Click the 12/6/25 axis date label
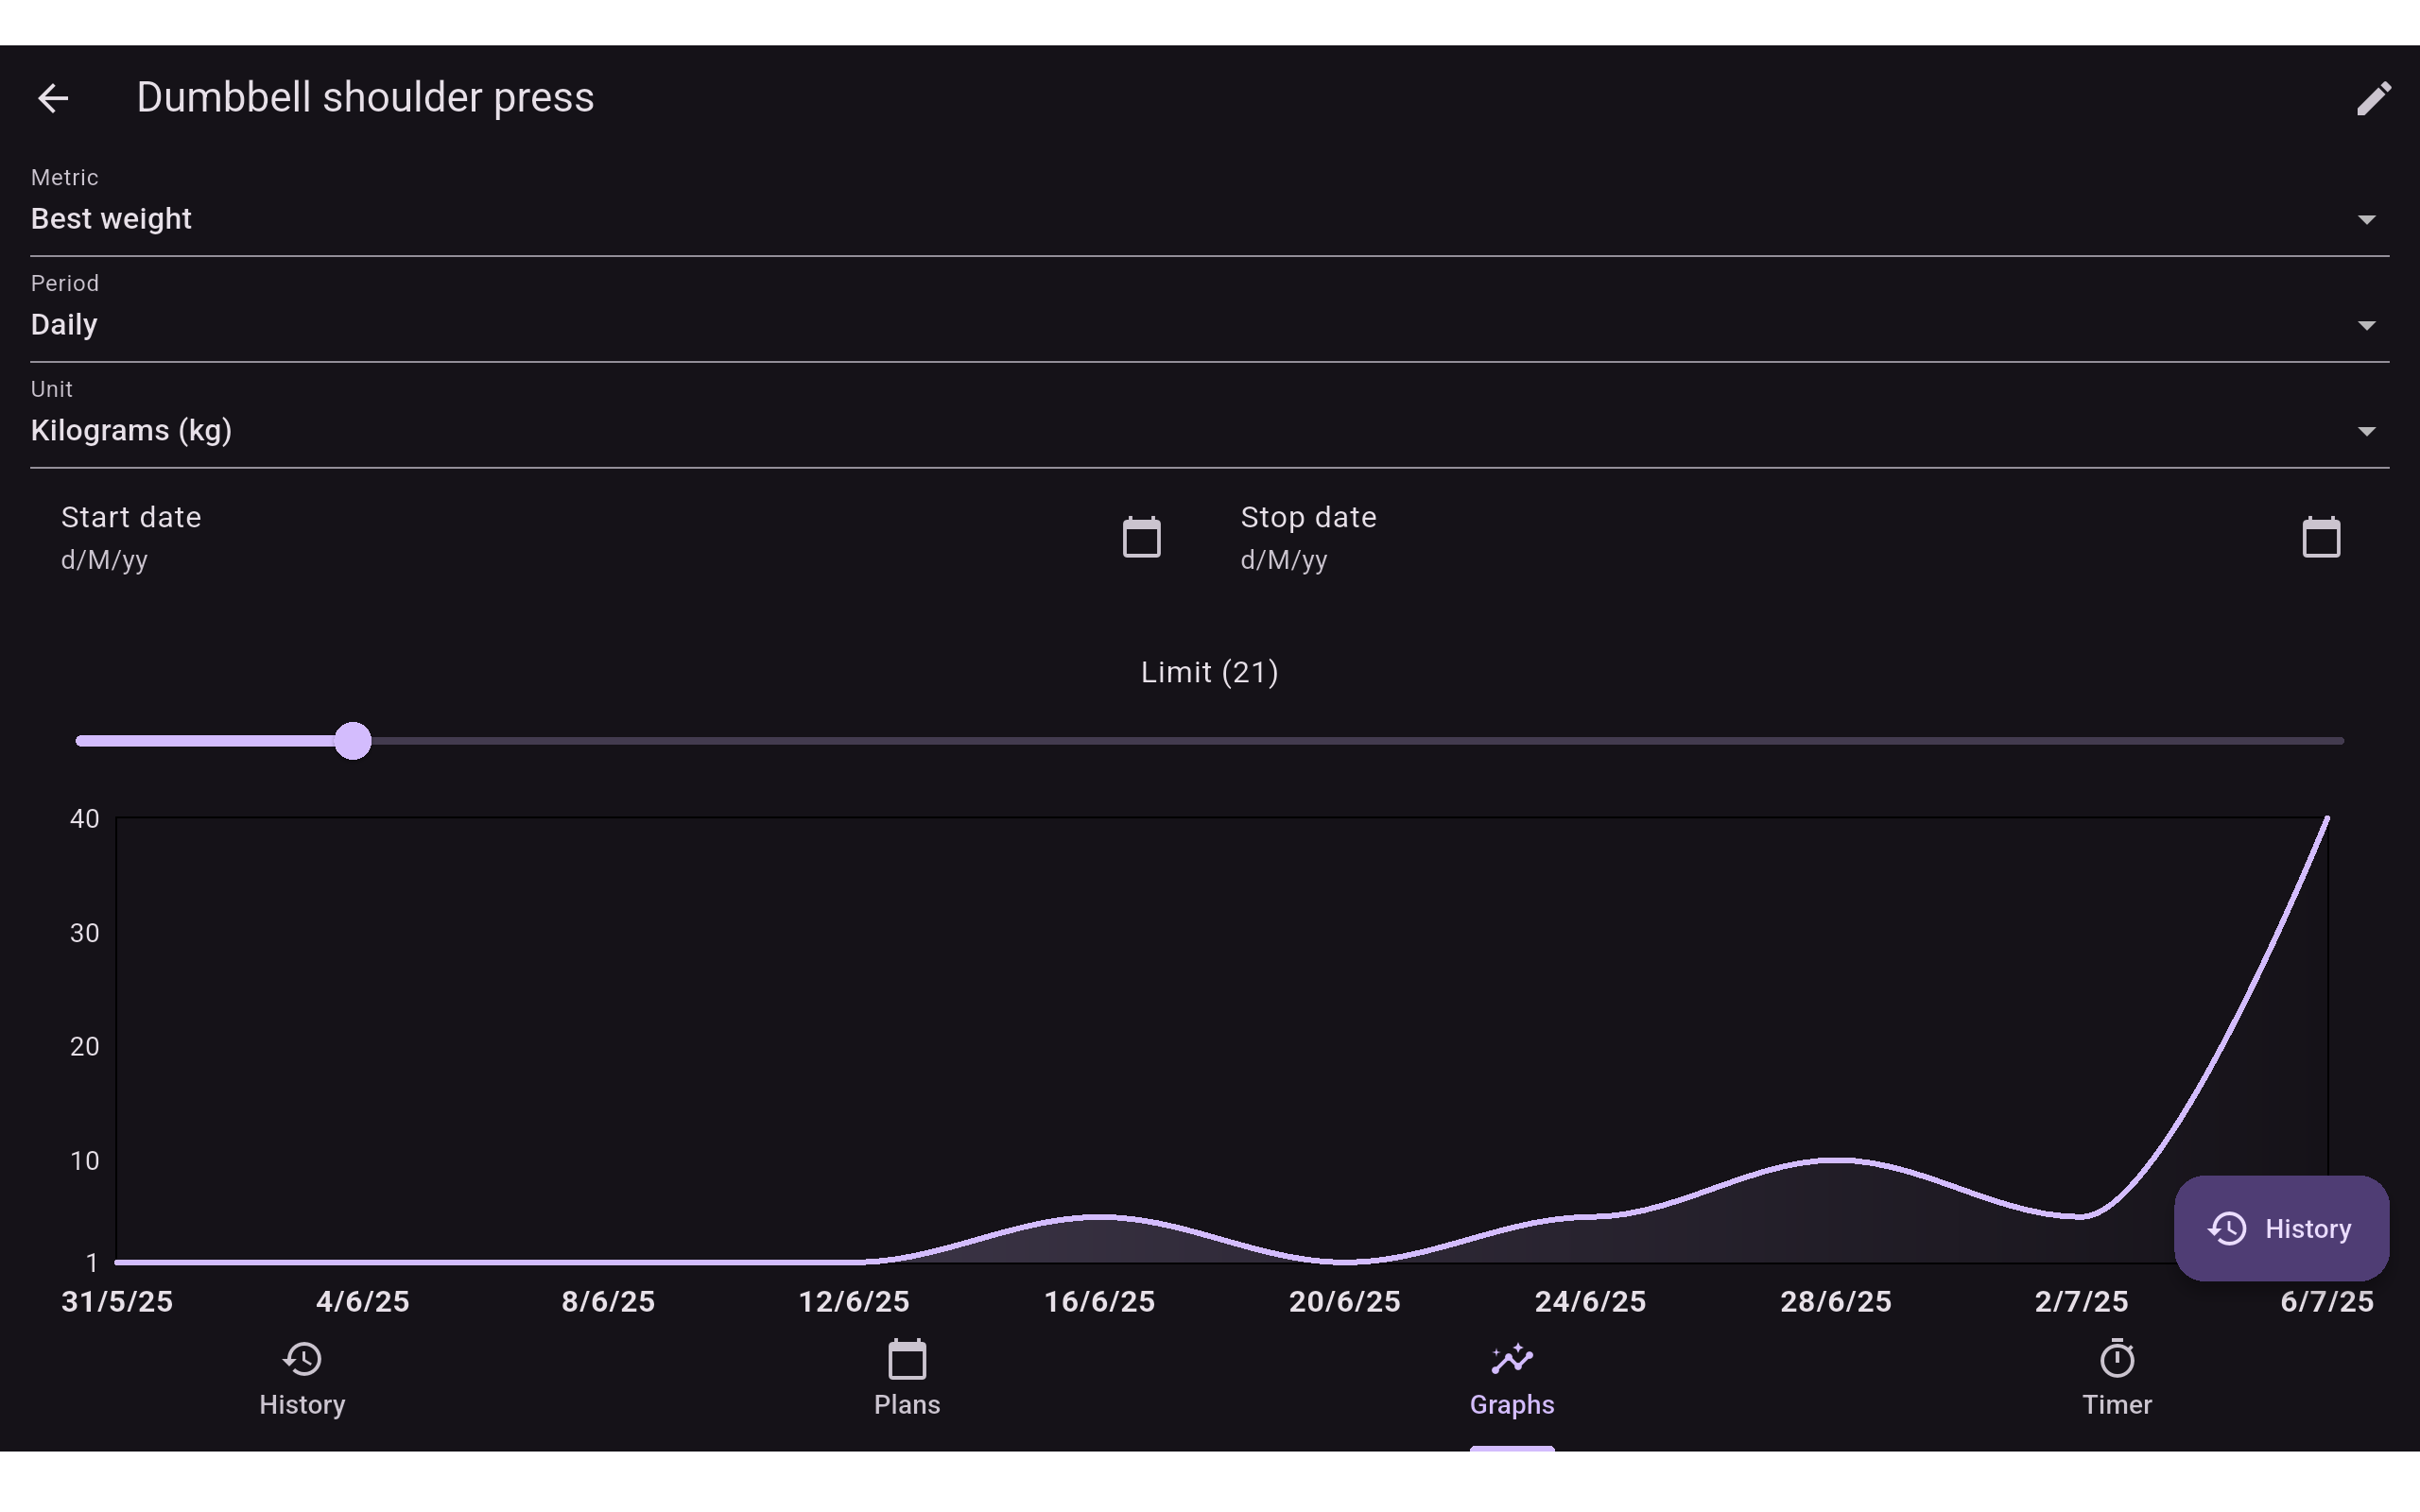Screen dimensions: 2420x1512 854,1302
